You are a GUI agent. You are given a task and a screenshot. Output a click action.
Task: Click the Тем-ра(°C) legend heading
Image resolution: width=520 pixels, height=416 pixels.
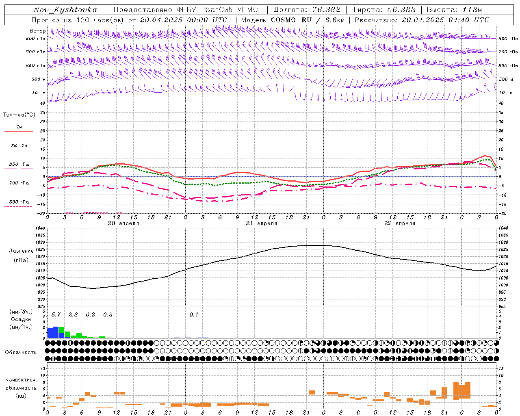point(19,115)
